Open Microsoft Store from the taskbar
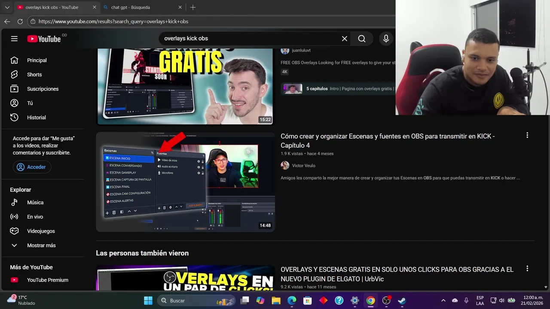 pos(307,300)
